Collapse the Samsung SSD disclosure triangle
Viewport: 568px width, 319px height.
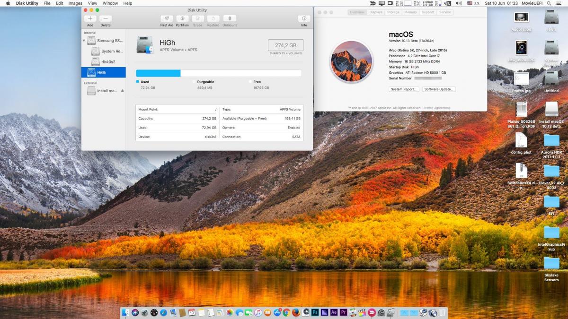84,41
